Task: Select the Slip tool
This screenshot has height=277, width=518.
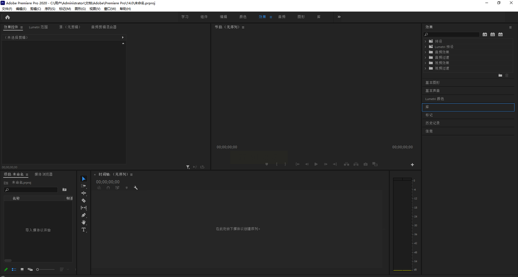Action: (x=83, y=208)
